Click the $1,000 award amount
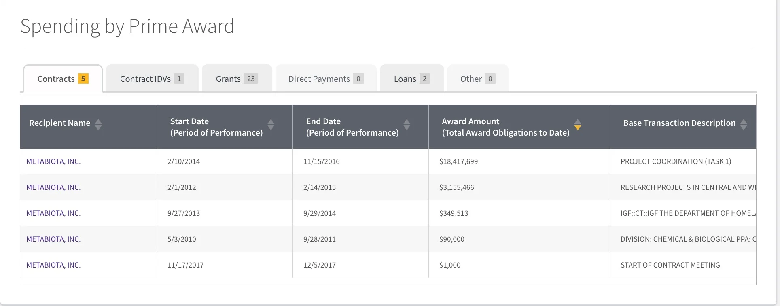This screenshot has height=306, width=780. coord(450,265)
